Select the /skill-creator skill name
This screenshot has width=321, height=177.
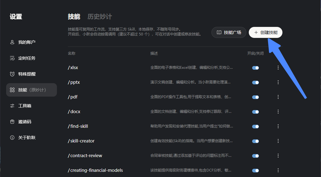point(80,141)
